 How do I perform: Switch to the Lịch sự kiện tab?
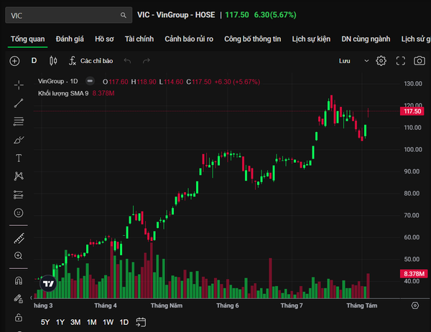[x=311, y=39]
